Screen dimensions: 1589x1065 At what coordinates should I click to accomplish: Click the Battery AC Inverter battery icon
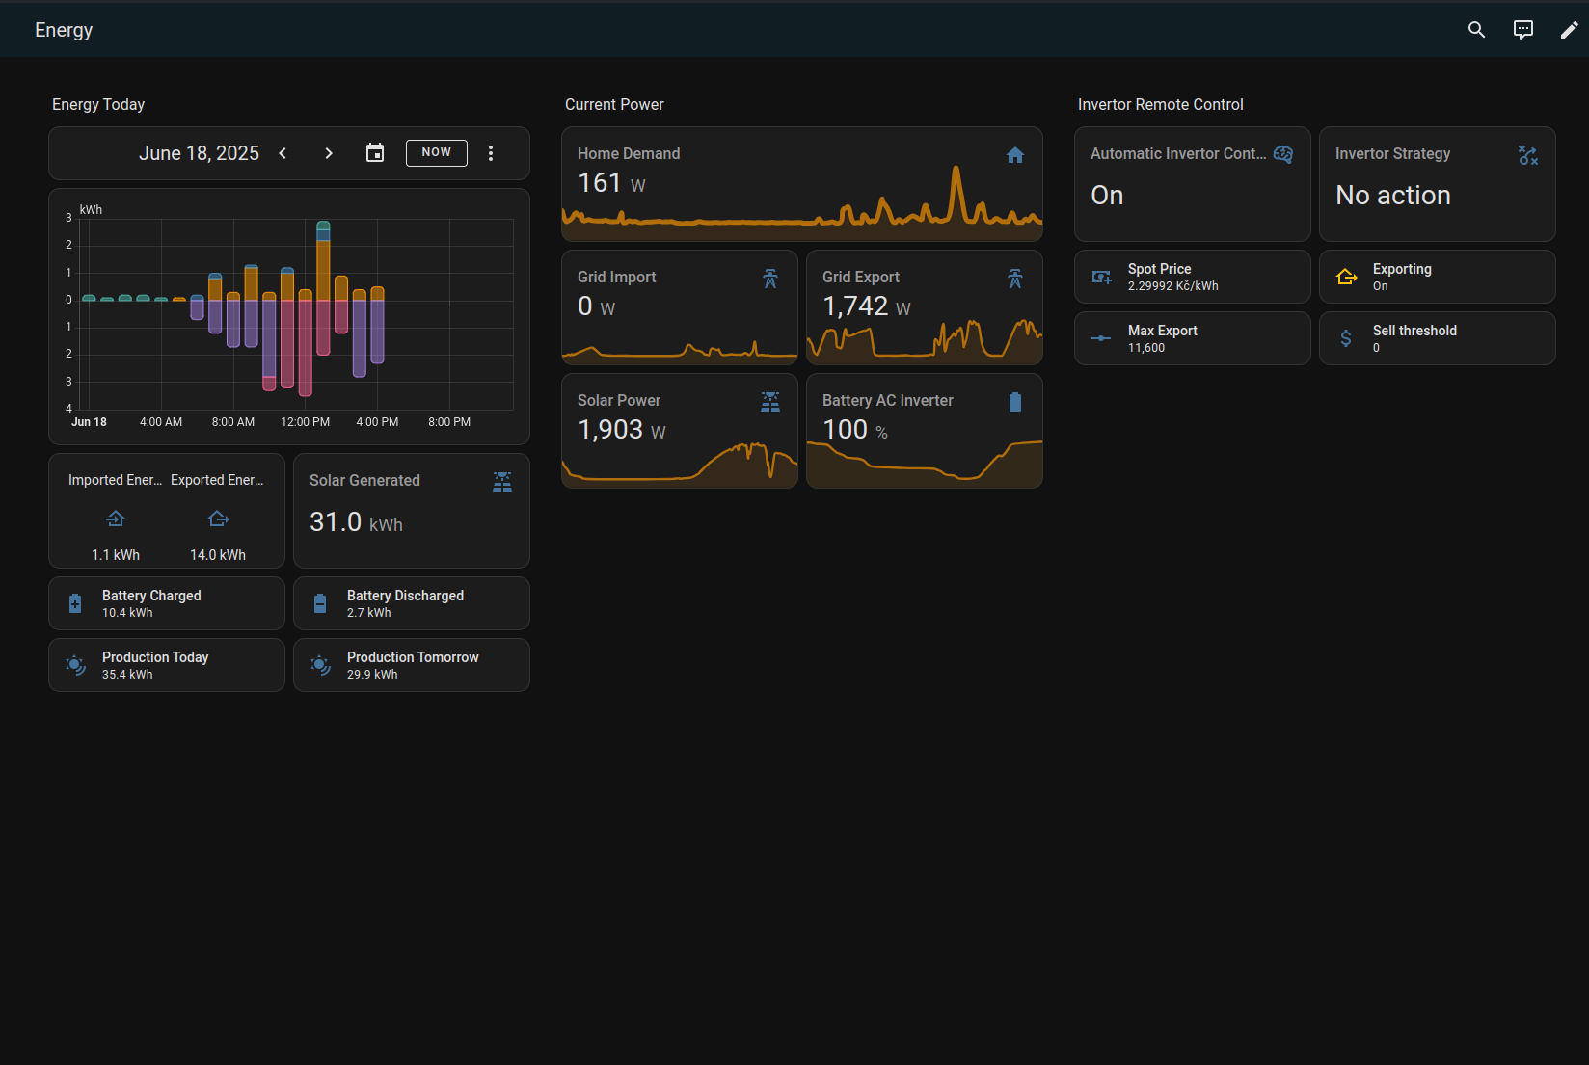pyautogui.click(x=1015, y=402)
